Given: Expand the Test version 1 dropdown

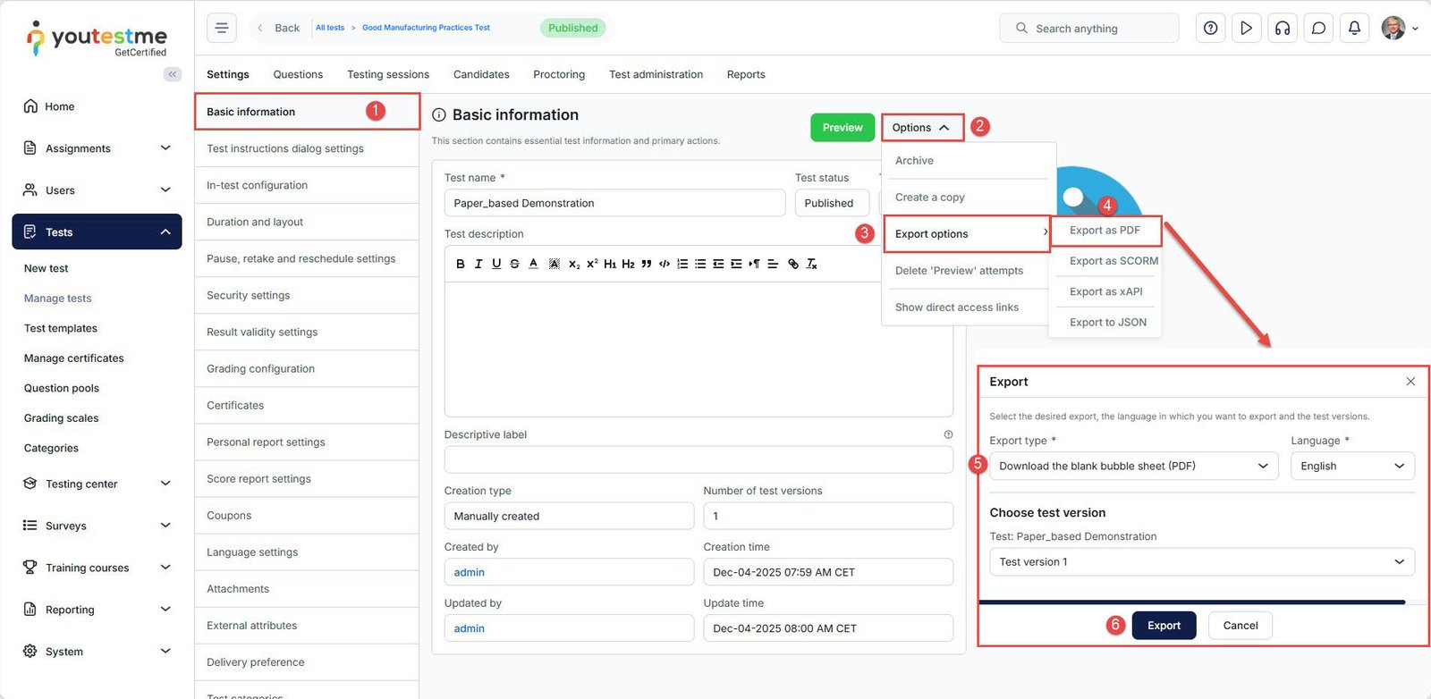Looking at the screenshot, I should [x=1201, y=561].
